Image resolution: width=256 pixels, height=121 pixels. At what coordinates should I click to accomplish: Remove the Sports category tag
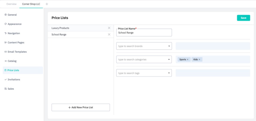click(188, 59)
